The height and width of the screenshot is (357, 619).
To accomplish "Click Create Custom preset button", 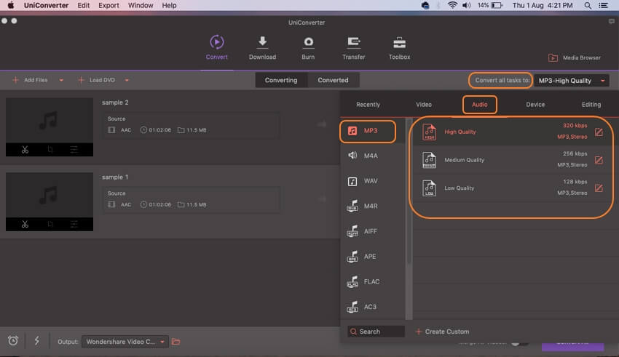I will point(443,332).
